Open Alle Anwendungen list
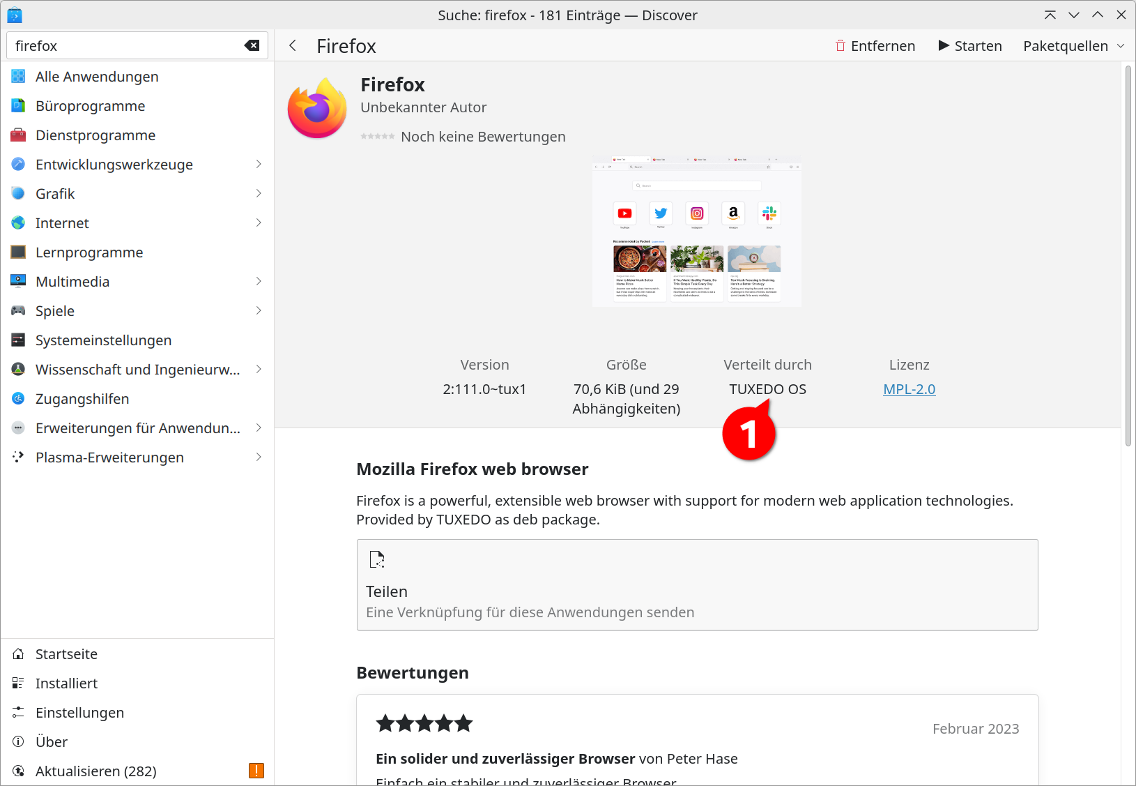 coord(137,77)
